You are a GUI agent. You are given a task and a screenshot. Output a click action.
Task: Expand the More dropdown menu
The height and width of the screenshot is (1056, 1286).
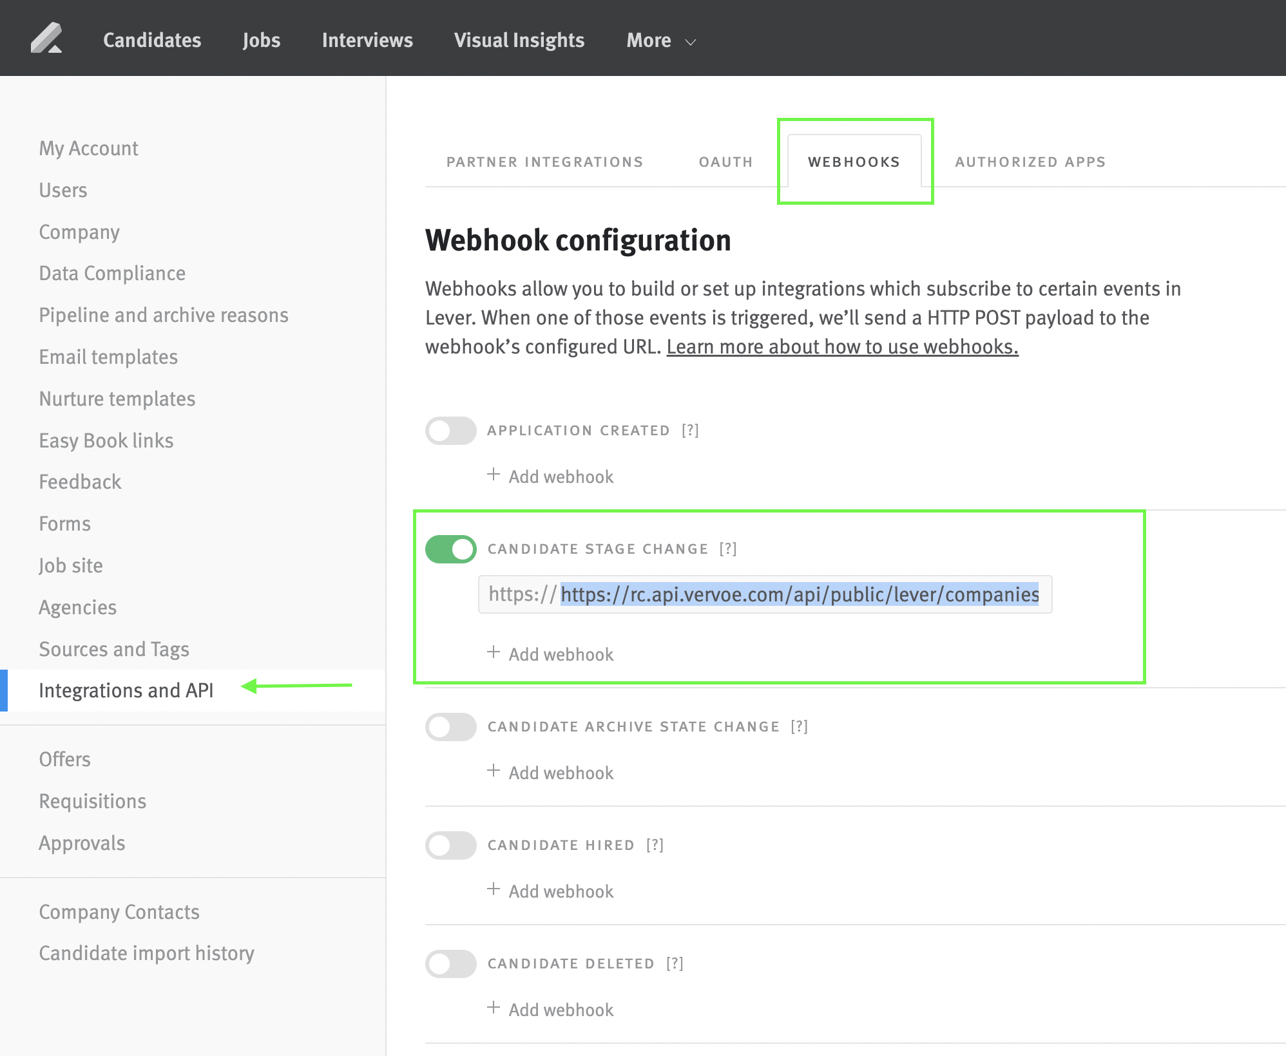(661, 41)
